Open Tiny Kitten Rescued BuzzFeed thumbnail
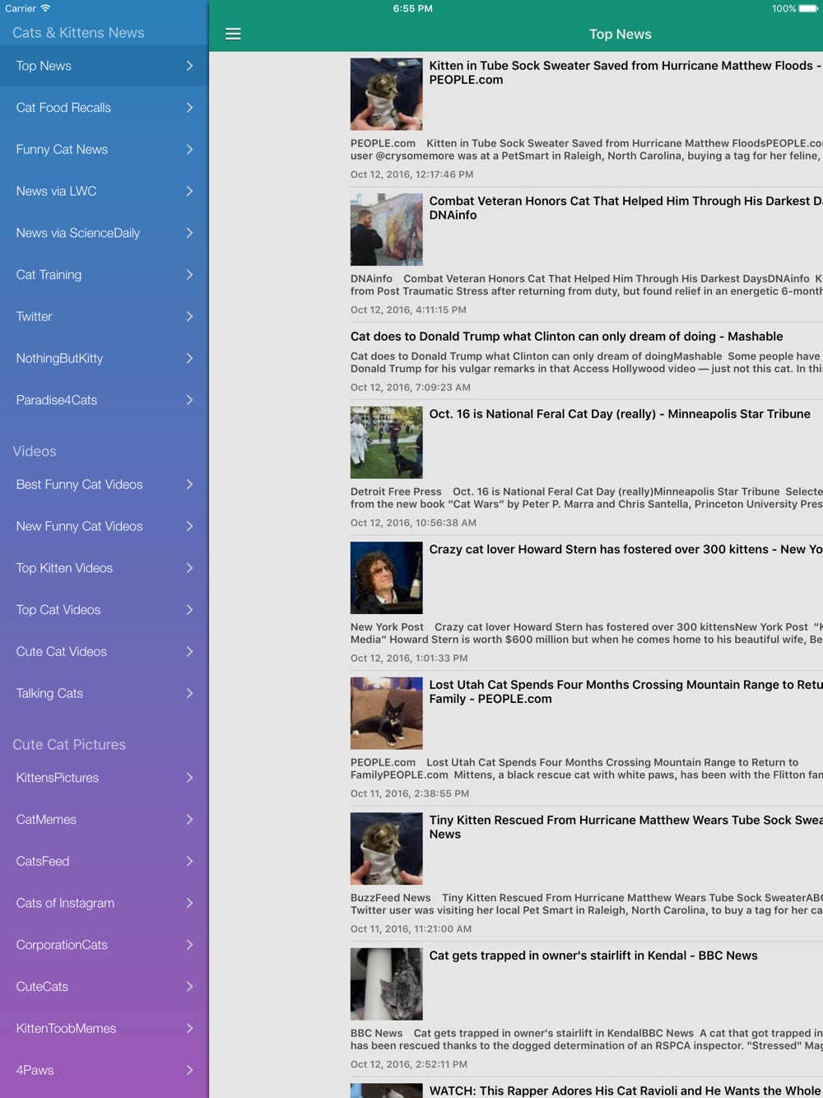The height and width of the screenshot is (1098, 823). pos(386,849)
